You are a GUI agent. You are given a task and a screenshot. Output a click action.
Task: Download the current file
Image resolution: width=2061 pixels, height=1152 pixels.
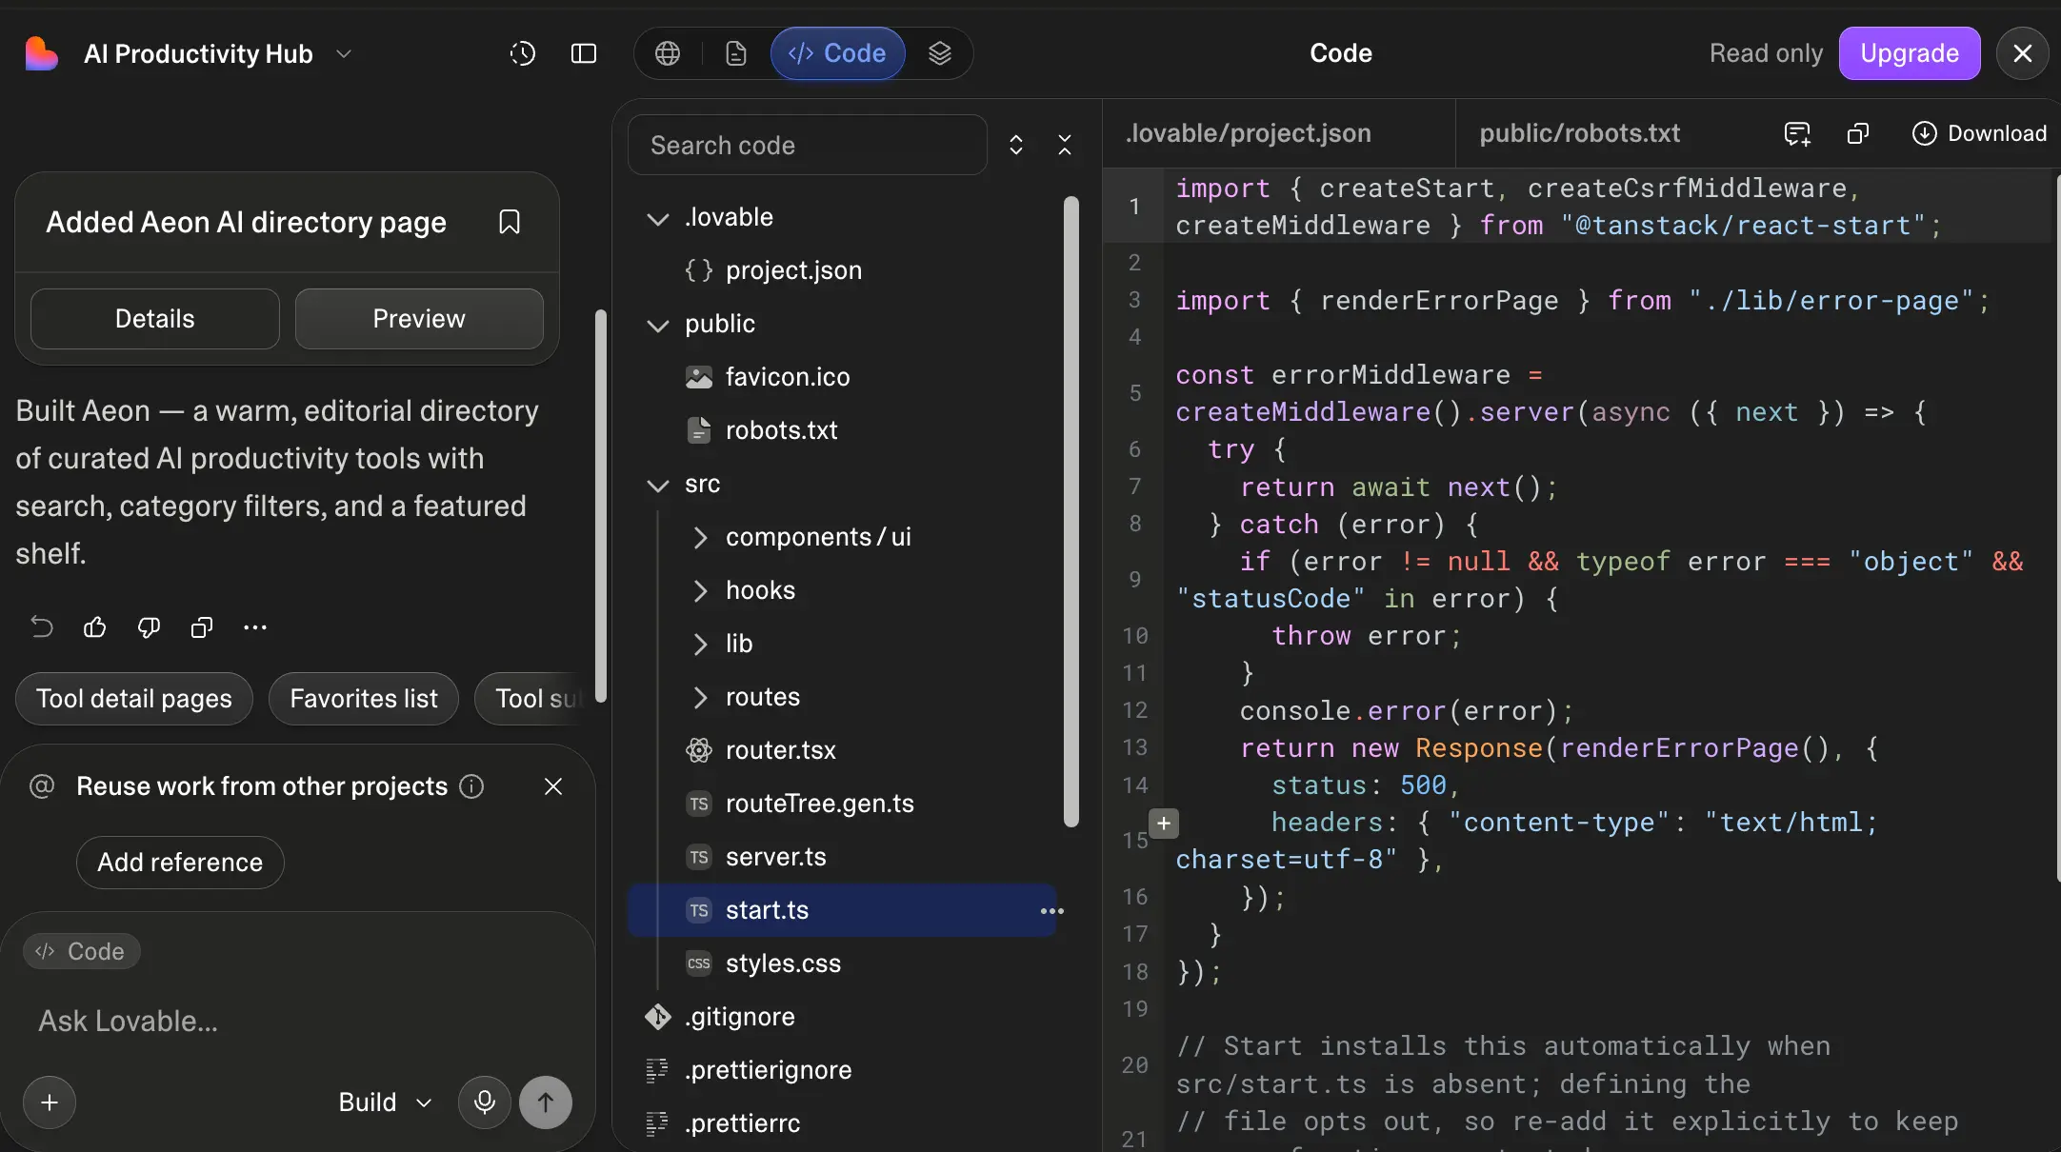coord(1979,133)
